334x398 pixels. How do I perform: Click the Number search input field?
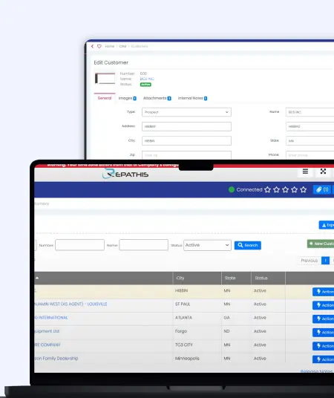79,245
